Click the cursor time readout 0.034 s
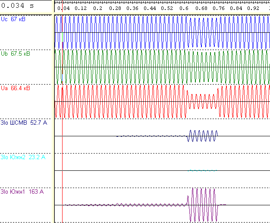This screenshot has height=223, width=270. pos(17,6)
